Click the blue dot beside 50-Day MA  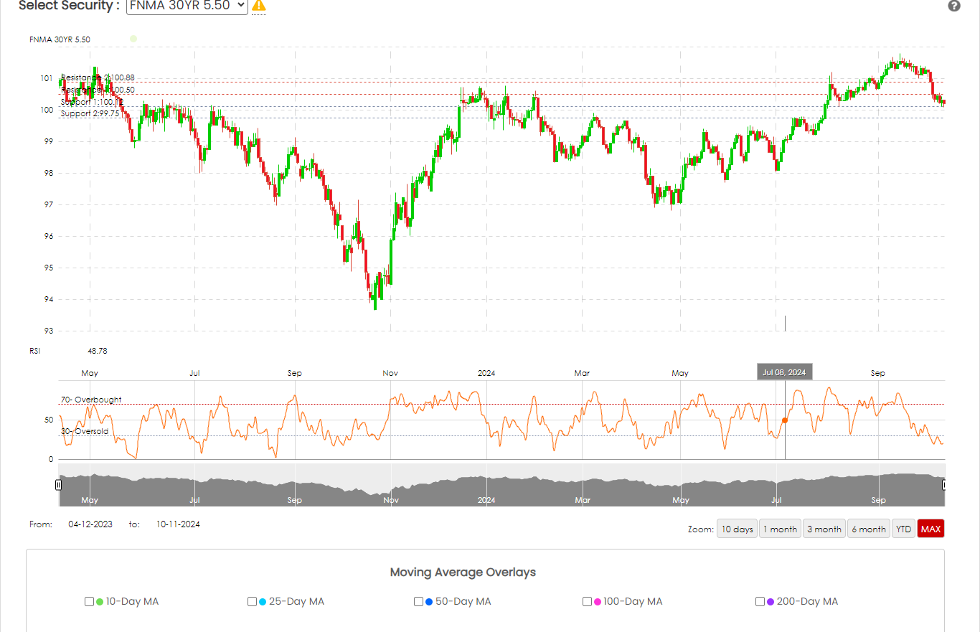click(429, 602)
